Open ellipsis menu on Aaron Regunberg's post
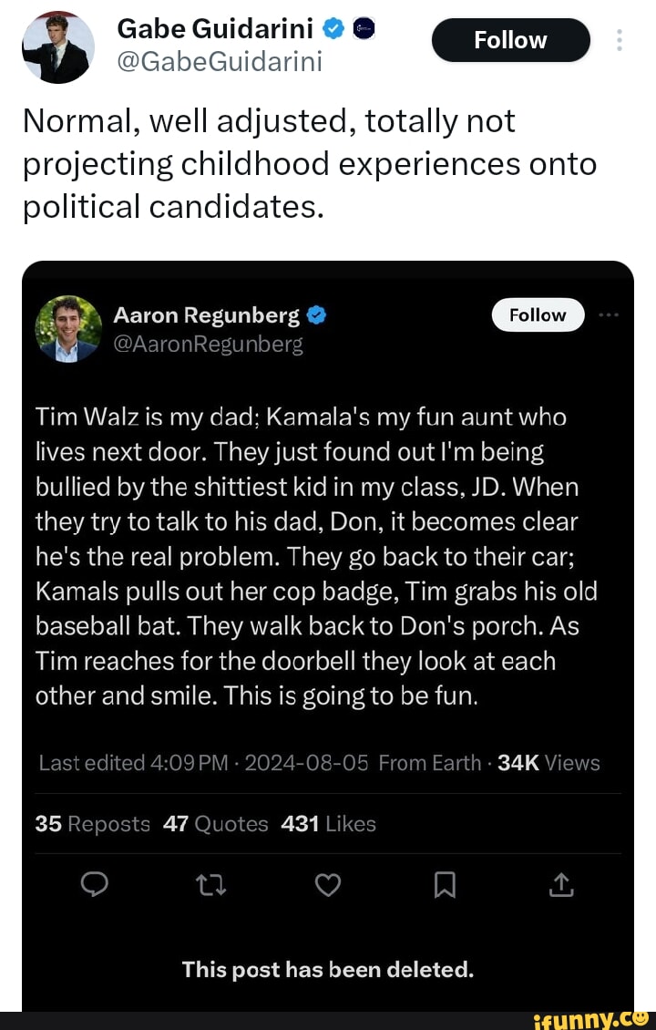The image size is (656, 1030). click(x=608, y=314)
